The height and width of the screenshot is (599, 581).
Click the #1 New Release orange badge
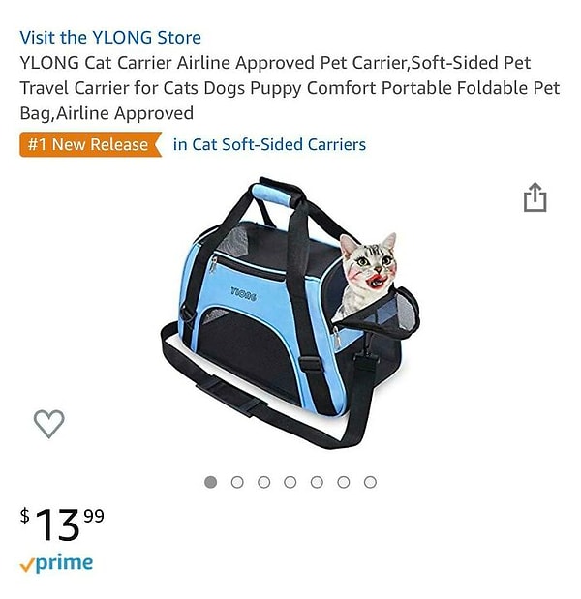(x=91, y=144)
